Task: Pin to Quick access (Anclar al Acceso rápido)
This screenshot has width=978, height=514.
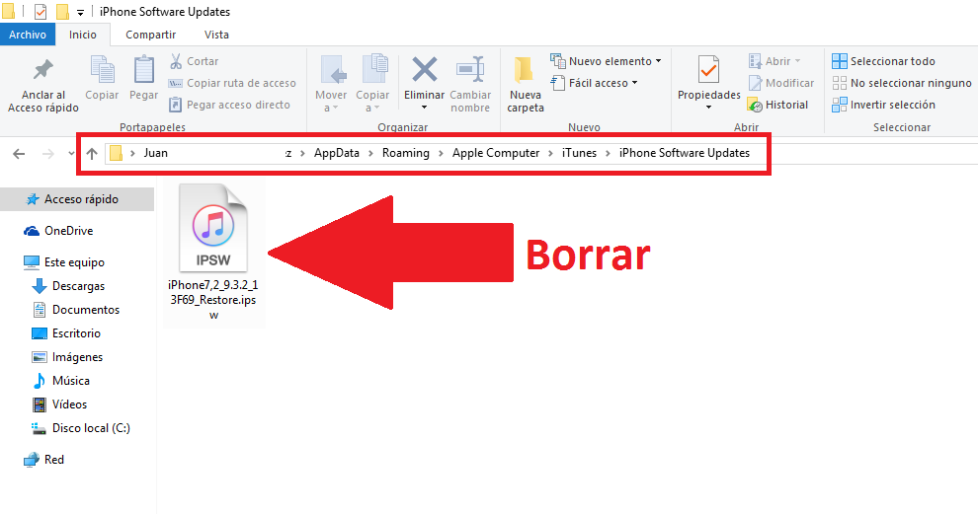Action: (x=43, y=86)
